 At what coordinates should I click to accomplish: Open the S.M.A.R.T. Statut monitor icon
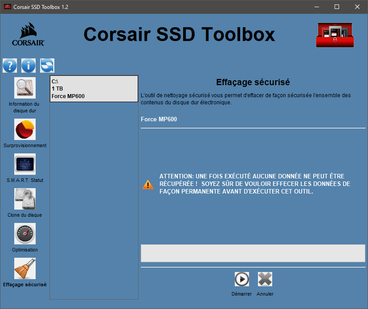tap(25, 164)
